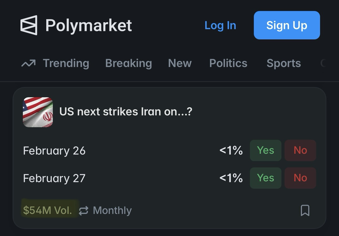Viewport: 339px width, 236px height.
Task: Click the February 26 outcome label
Action: click(54, 151)
